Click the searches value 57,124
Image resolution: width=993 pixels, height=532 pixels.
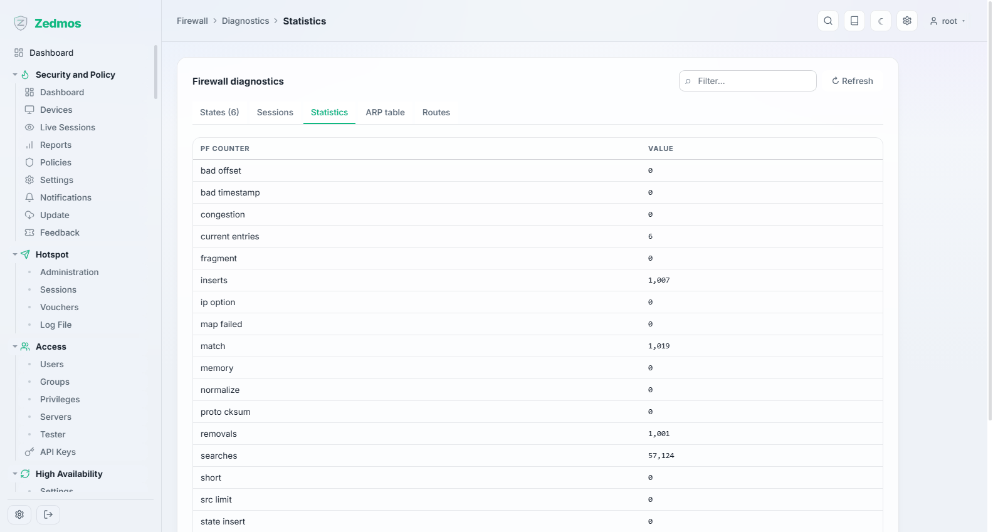click(661, 456)
